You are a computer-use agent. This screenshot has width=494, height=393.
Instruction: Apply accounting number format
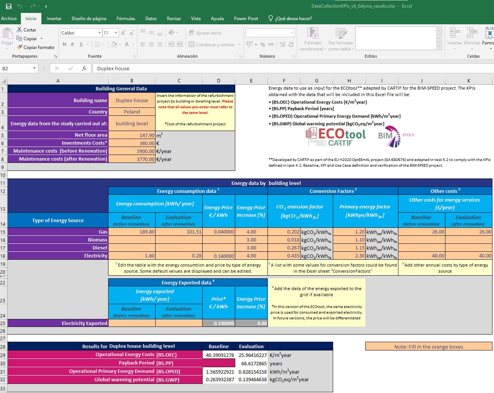pos(249,44)
